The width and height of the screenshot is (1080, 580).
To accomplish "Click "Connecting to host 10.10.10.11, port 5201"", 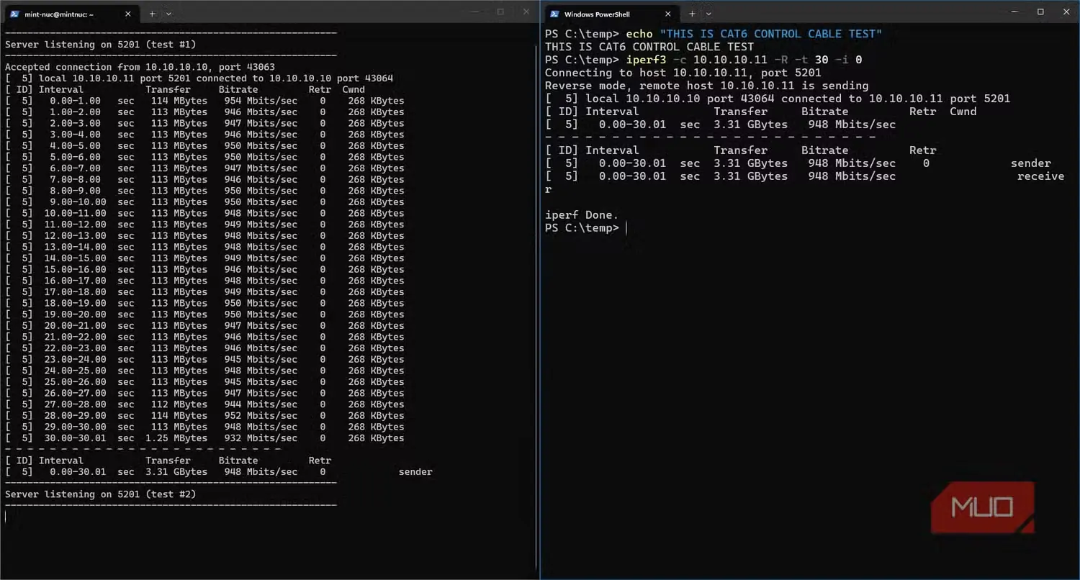I will tap(683, 73).
